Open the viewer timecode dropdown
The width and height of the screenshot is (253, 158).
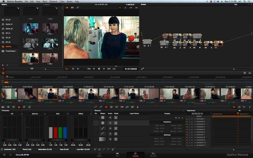coord(131,4)
